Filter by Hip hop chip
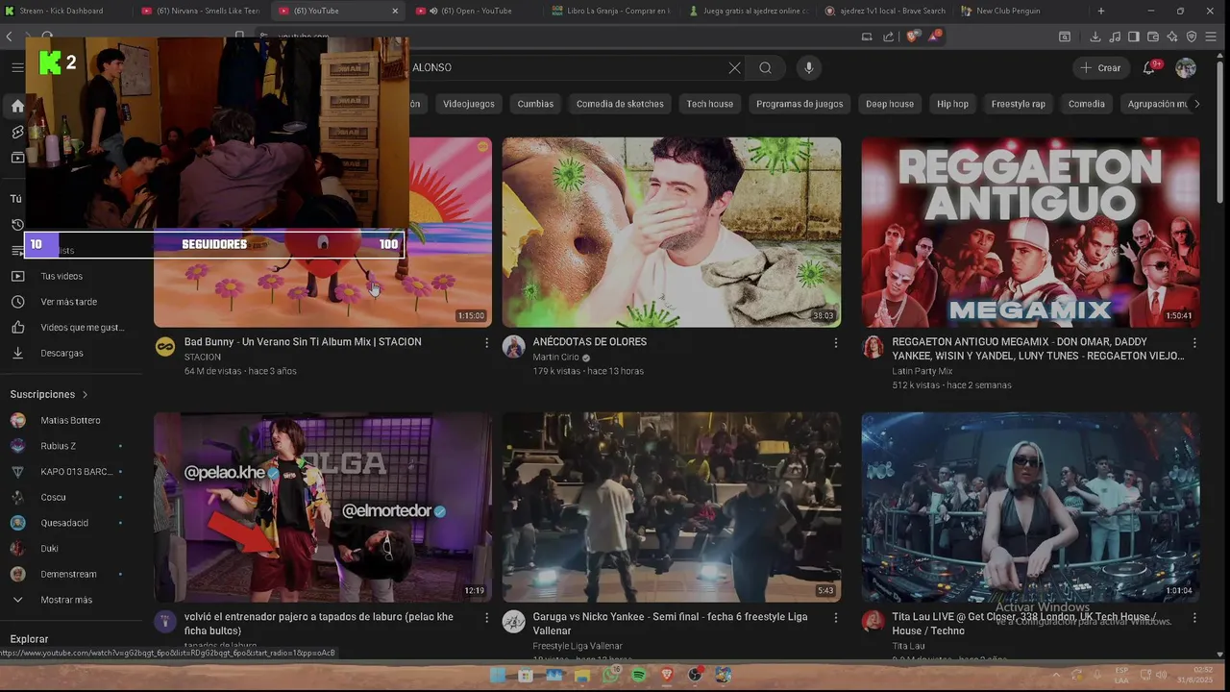The height and width of the screenshot is (692, 1230). tap(953, 104)
